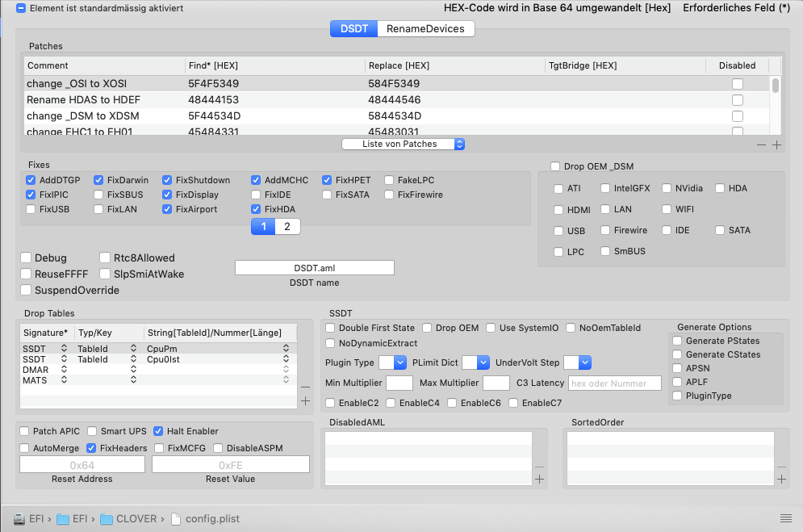Toggle FixShutdown checkbox

167,180
